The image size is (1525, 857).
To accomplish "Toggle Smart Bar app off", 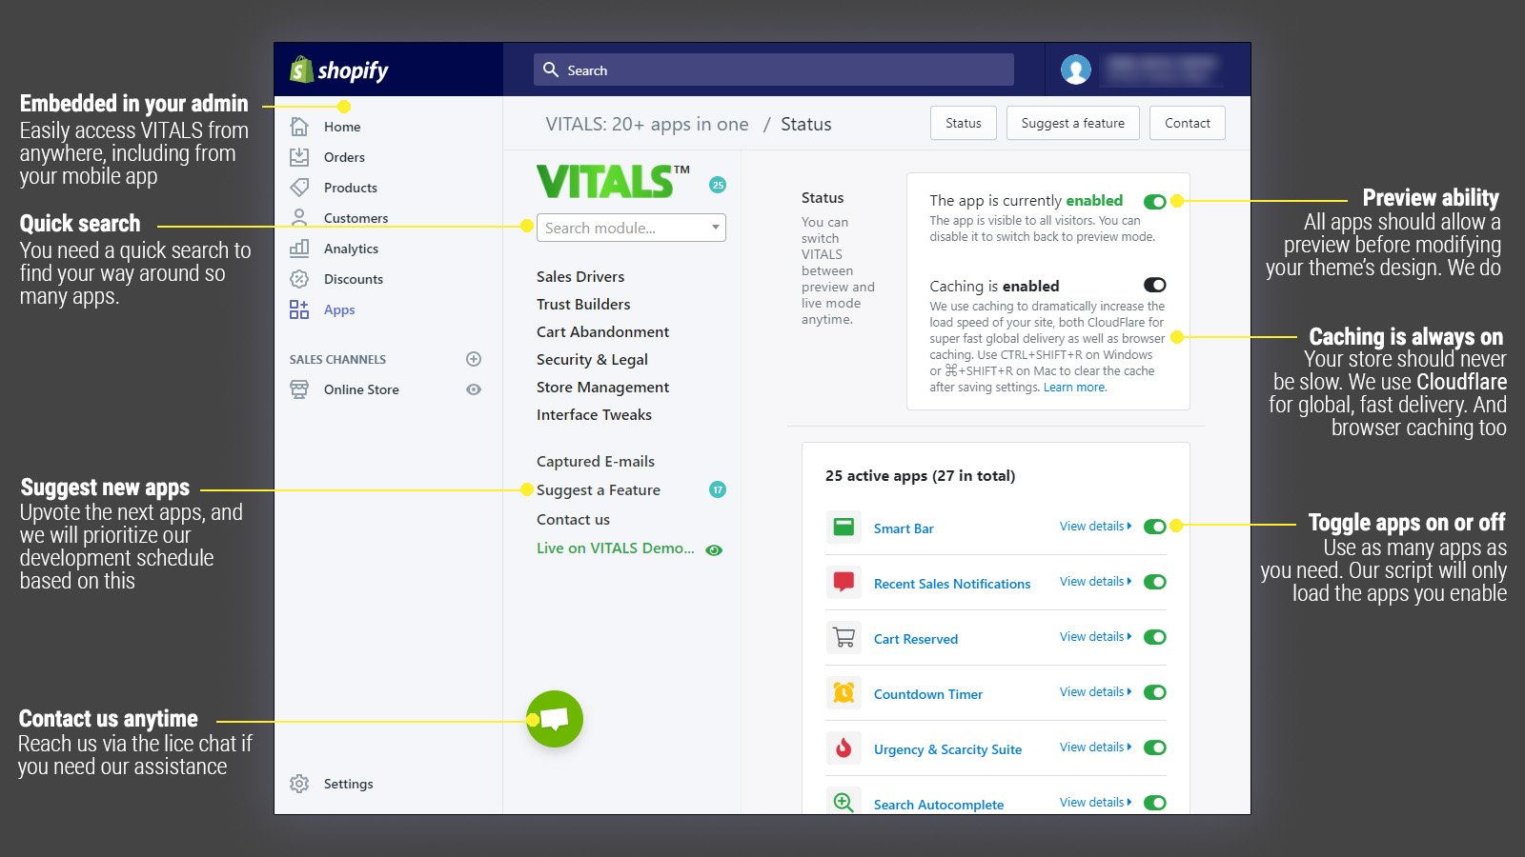I will pyautogui.click(x=1154, y=527).
